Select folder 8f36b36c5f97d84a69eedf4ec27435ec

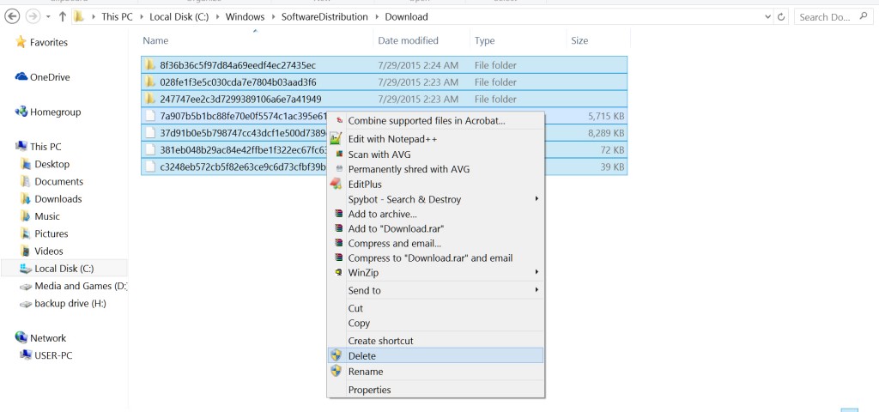[384, 65]
